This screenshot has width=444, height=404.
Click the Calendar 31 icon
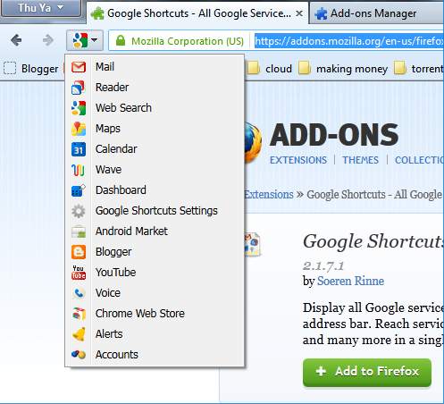[x=79, y=149]
